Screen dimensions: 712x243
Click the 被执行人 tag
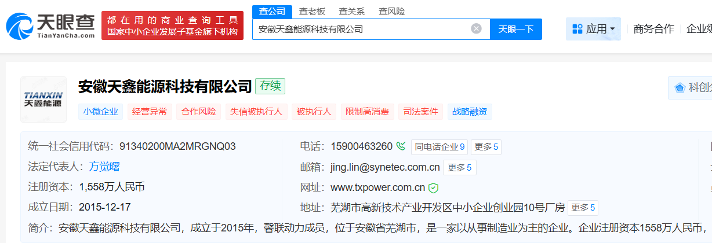pyautogui.click(x=314, y=112)
